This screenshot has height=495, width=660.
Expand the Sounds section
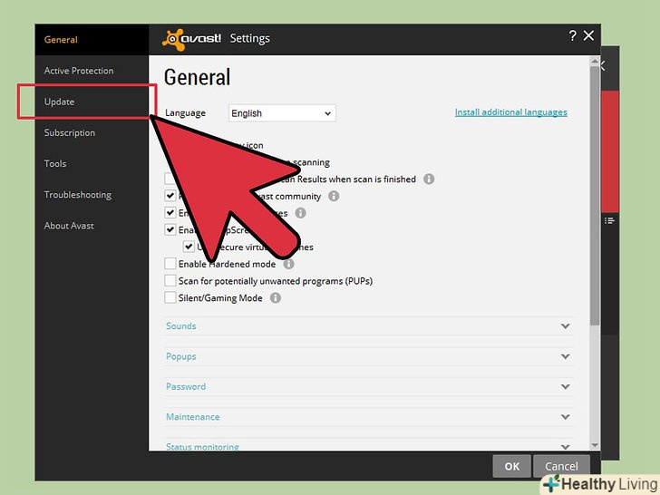click(369, 326)
